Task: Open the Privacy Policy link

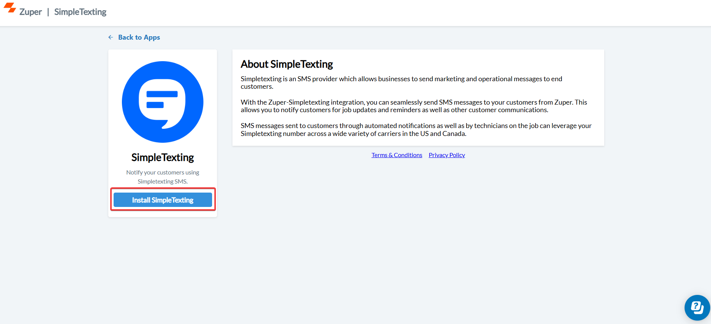Action: [x=447, y=155]
